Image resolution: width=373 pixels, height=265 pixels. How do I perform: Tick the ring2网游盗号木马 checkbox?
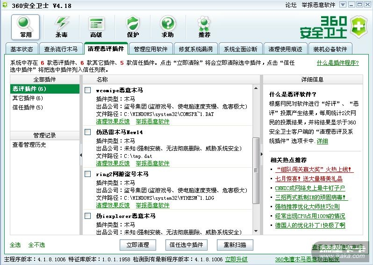88,174
